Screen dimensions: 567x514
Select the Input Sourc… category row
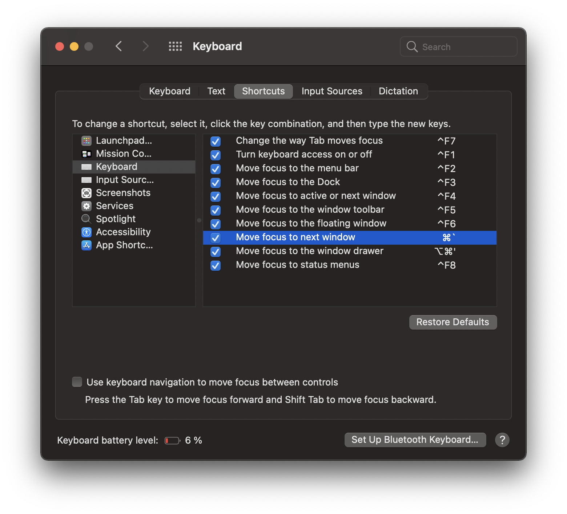[134, 180]
